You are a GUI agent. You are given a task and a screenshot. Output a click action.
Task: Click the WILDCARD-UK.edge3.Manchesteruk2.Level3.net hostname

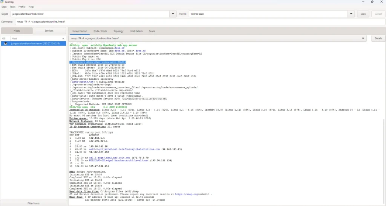119,161
